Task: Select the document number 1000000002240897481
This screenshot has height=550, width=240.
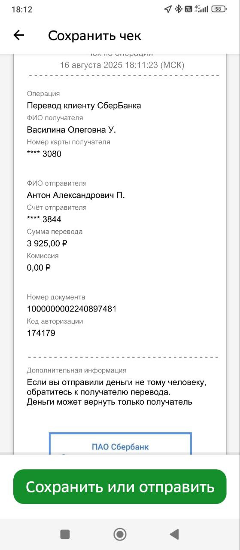Action: pyautogui.click(x=72, y=309)
